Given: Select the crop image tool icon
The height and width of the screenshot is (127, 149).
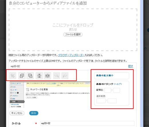Looking at the screenshot, I should point(13,76).
